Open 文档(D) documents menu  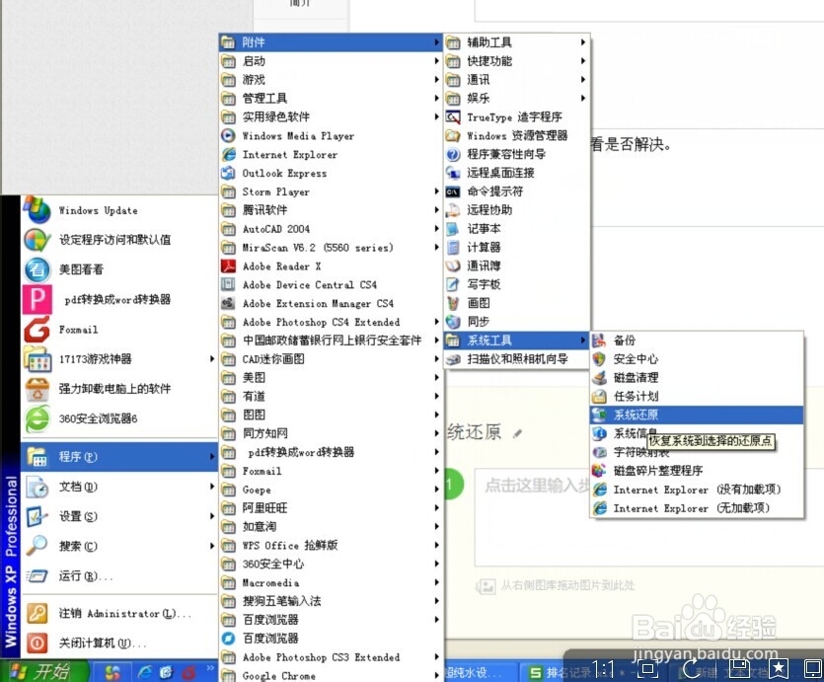pos(119,487)
